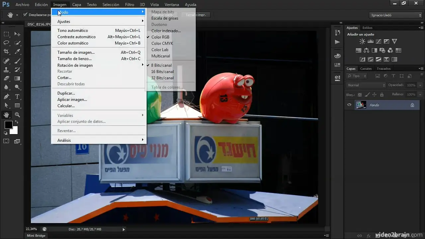
Task: Open the History panel icon
Action: pos(337,33)
